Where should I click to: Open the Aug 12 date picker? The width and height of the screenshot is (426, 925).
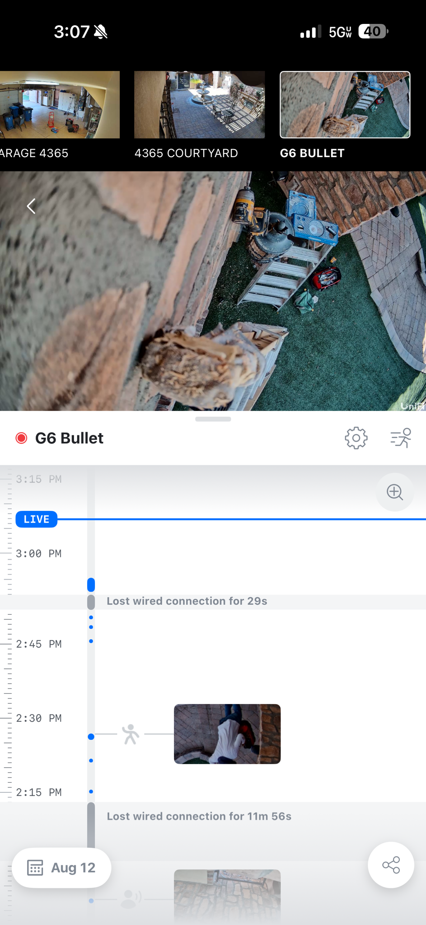pyautogui.click(x=61, y=868)
